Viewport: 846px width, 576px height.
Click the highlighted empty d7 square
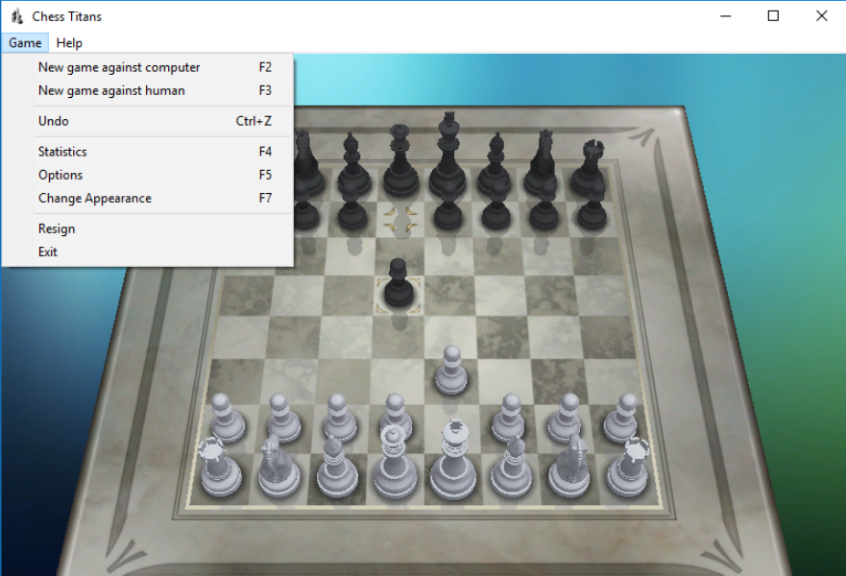(399, 219)
